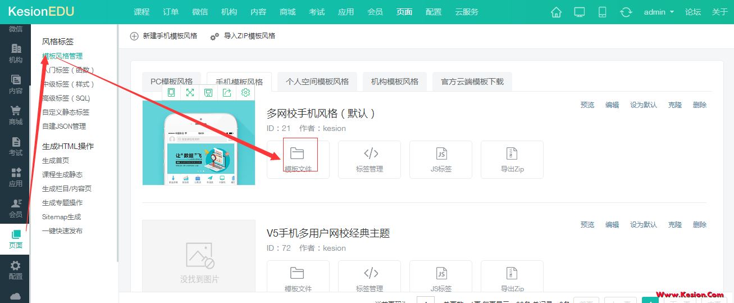Open the 多网校手机风格 preview thumbnail
The height and width of the screenshot is (303, 734).
[x=199, y=143]
